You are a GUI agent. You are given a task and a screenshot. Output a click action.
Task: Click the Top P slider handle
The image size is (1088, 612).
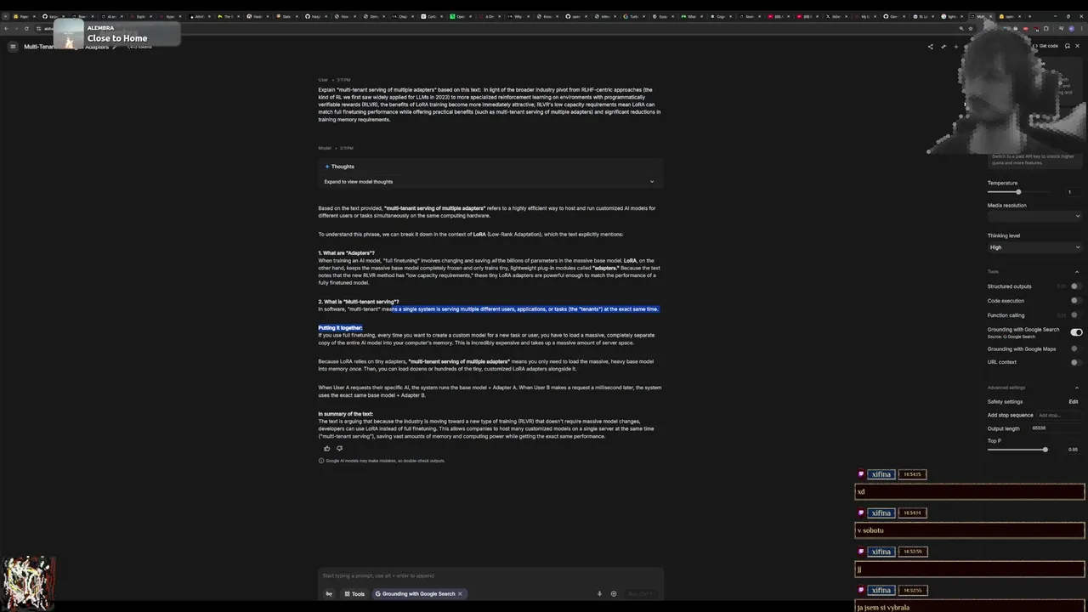click(x=1045, y=450)
